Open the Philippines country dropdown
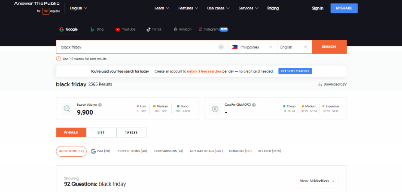The height and width of the screenshot is (192, 402). tap(252, 47)
